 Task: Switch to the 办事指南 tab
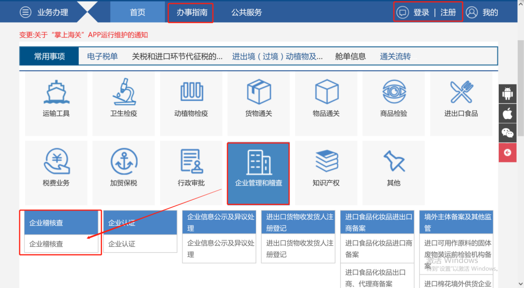(190, 12)
